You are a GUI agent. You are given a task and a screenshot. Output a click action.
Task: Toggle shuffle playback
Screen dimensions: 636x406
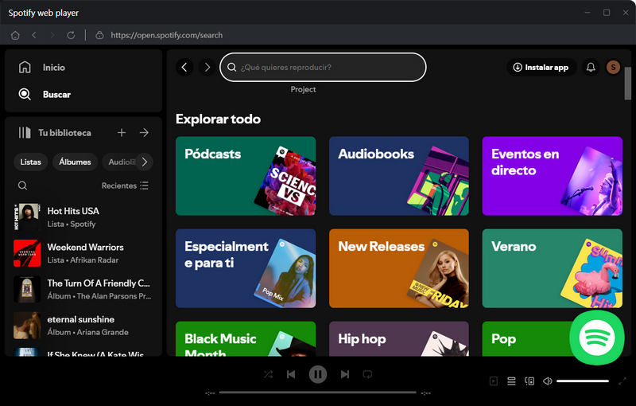(268, 374)
